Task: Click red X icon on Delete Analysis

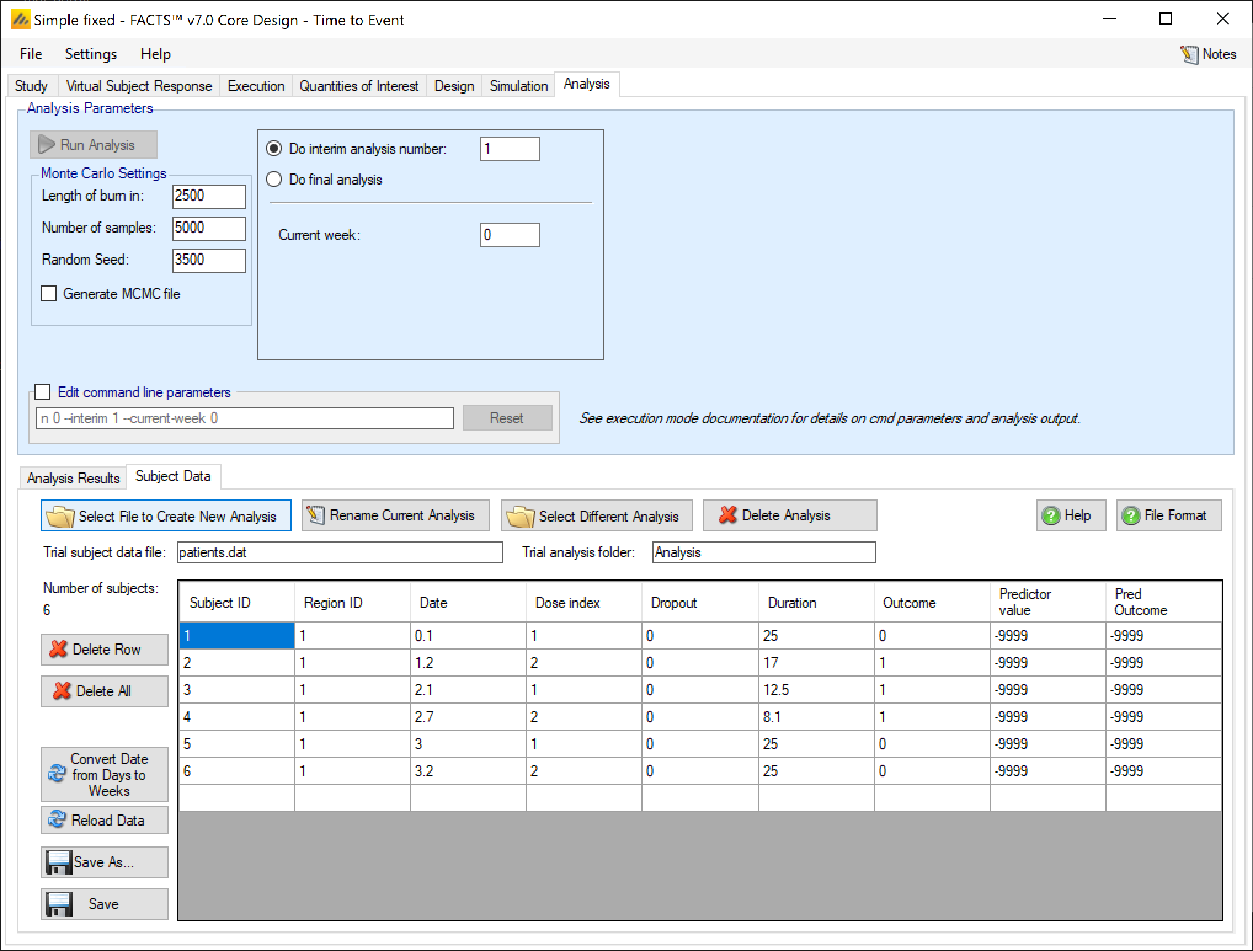Action: [728, 515]
